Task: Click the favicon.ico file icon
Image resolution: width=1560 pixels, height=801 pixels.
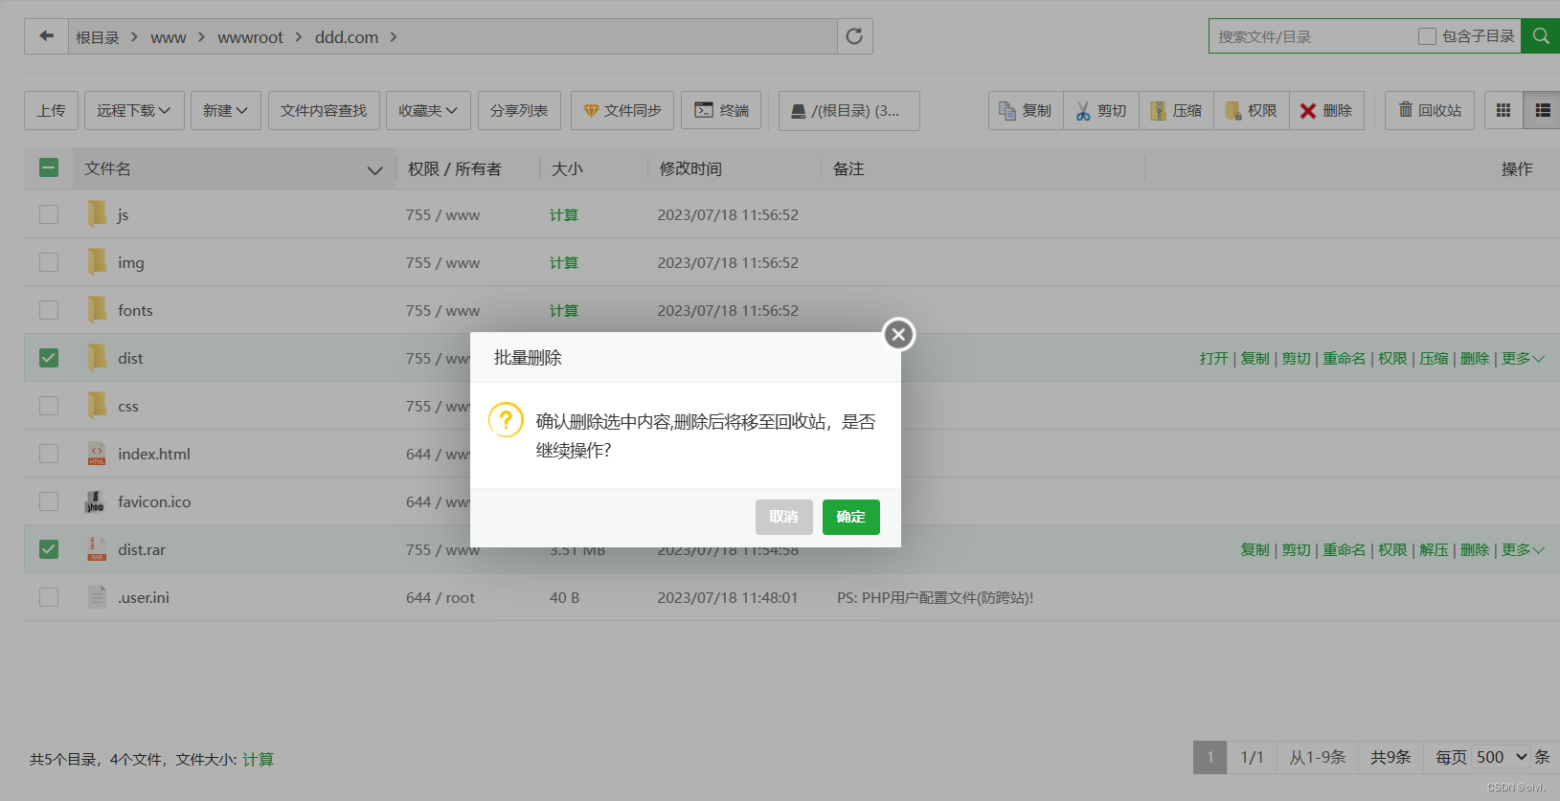Action: pos(96,501)
